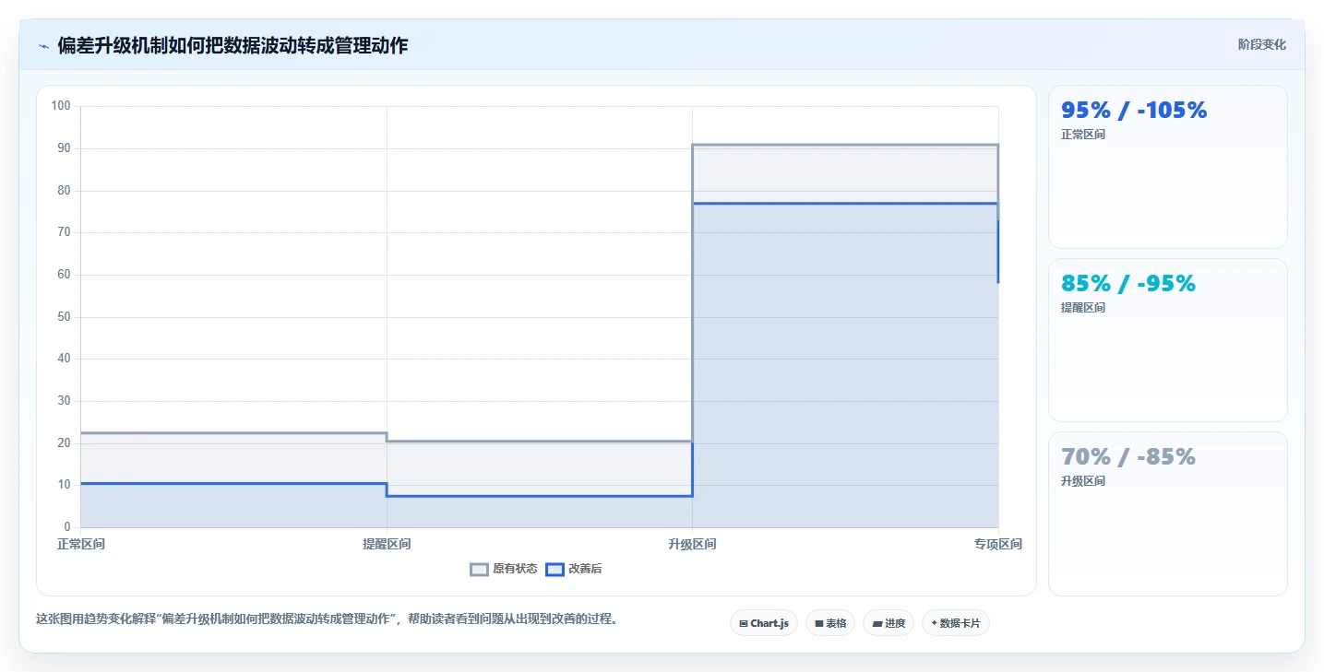Open the 95% / -105% card
Image resolution: width=1324 pixels, height=672 pixels.
coord(1168,167)
